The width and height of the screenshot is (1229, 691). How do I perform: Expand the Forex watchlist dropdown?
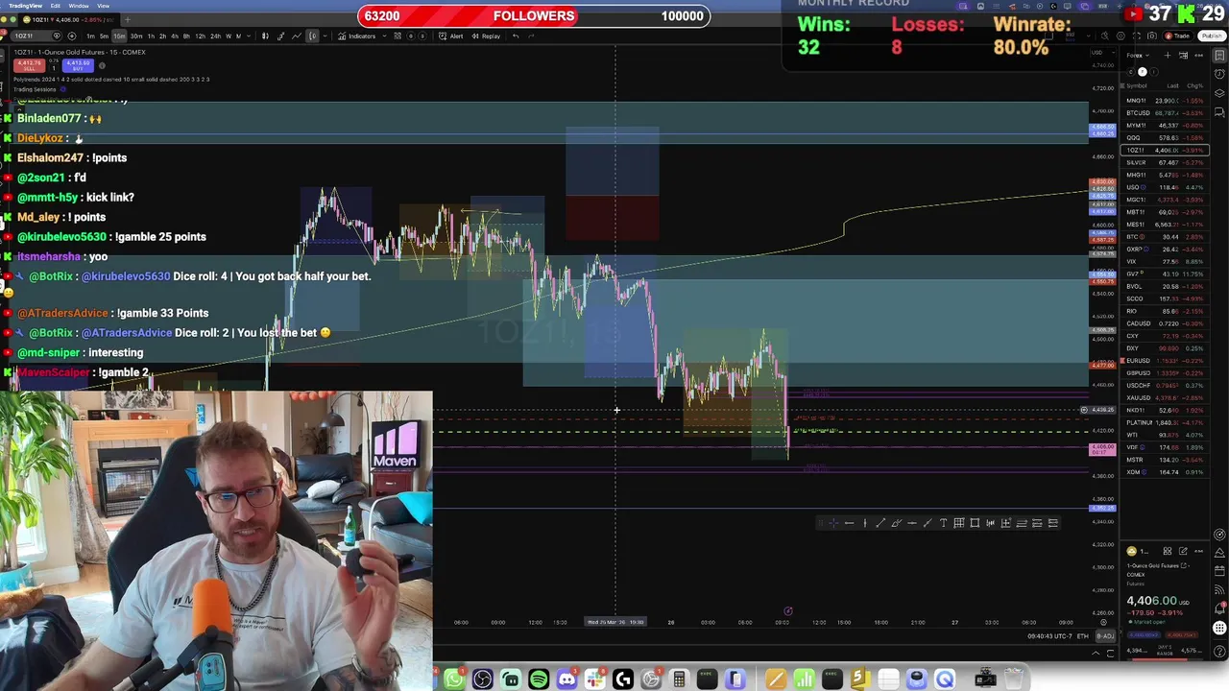click(1138, 56)
